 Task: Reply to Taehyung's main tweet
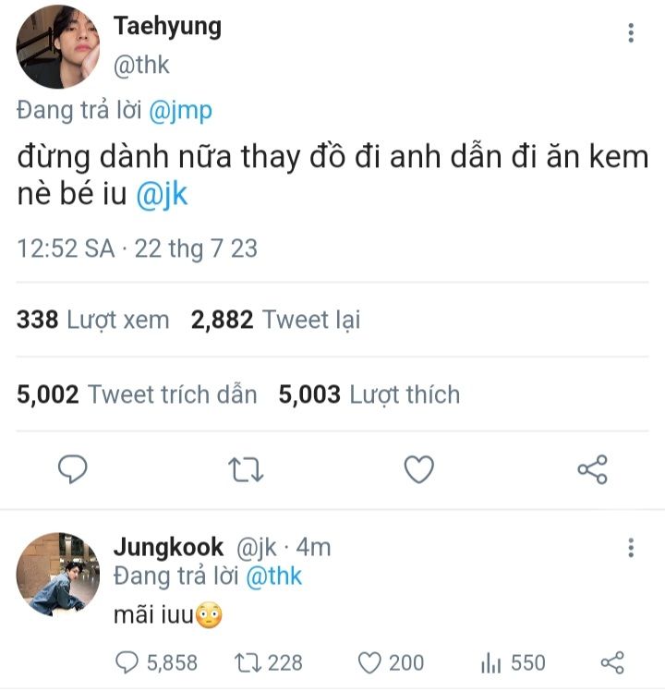tap(72, 469)
